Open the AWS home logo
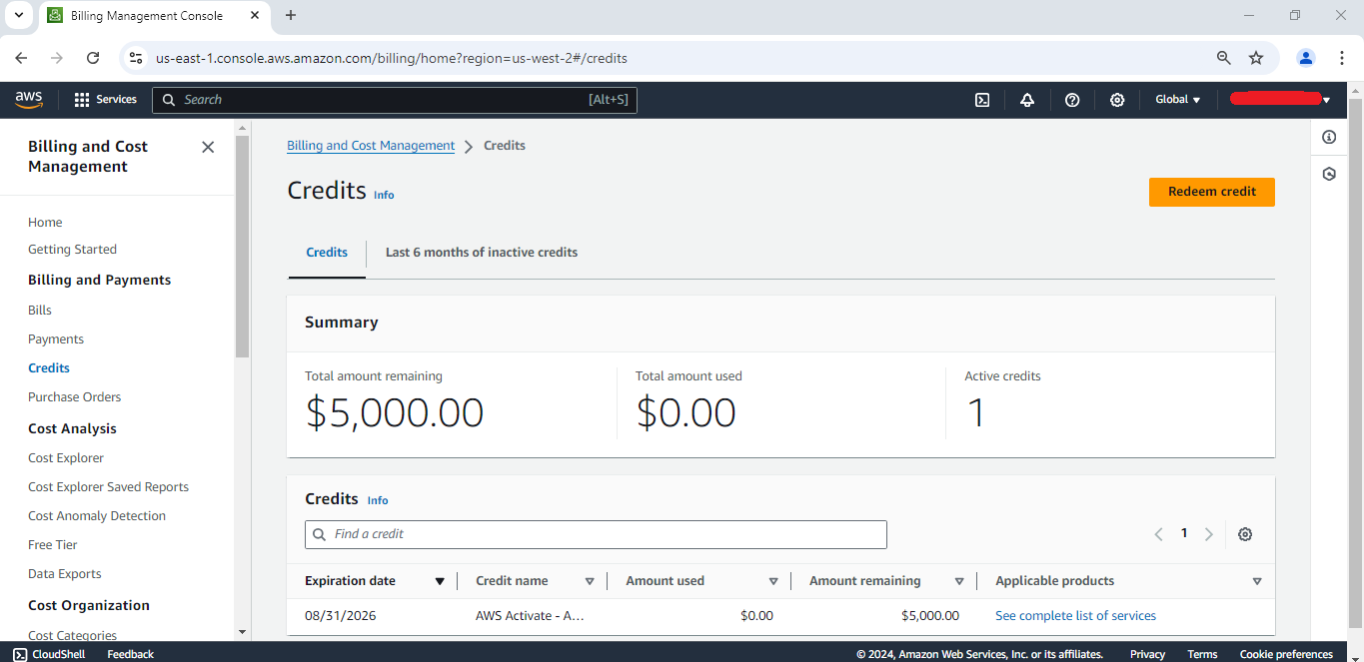 click(29, 99)
